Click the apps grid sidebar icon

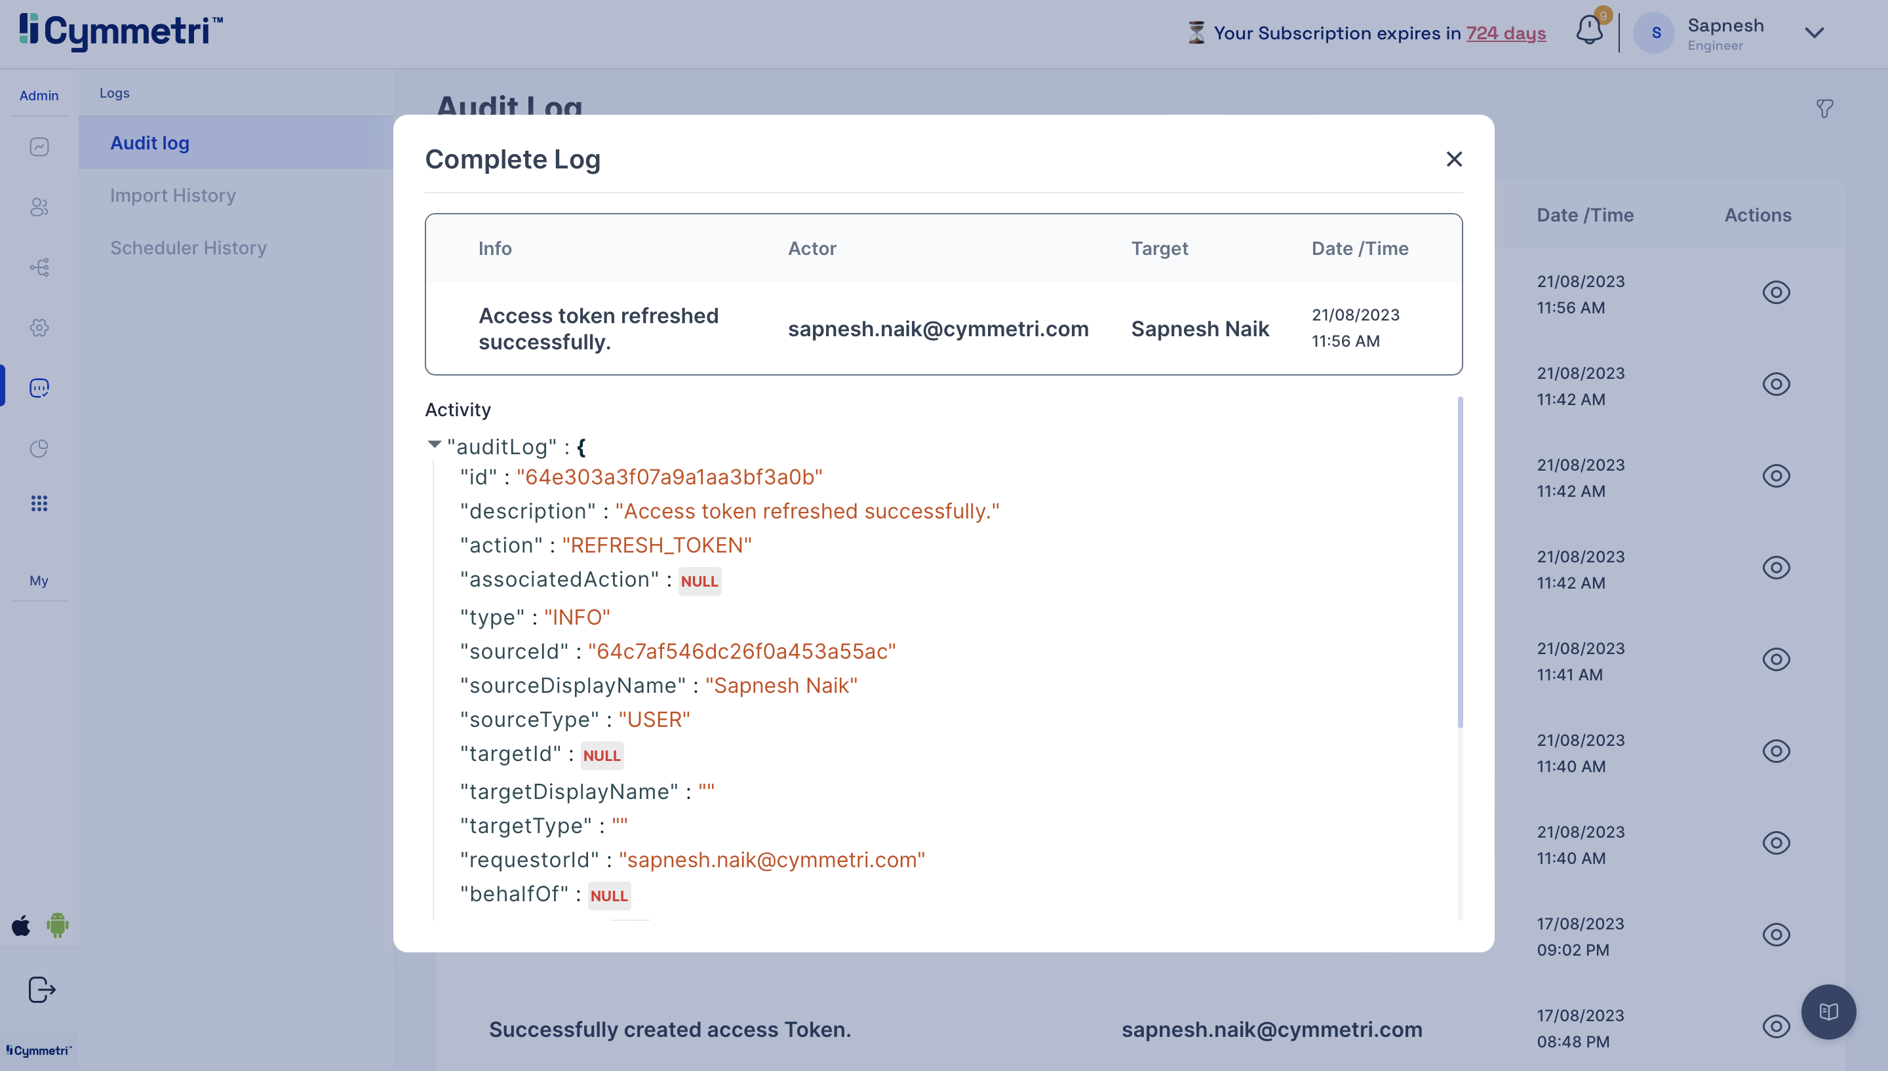39,503
